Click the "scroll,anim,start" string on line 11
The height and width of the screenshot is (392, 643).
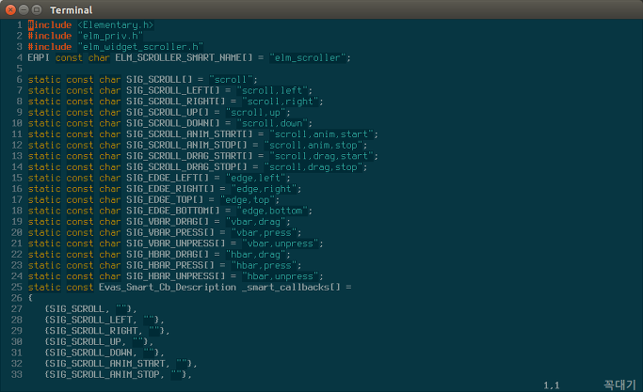point(321,134)
